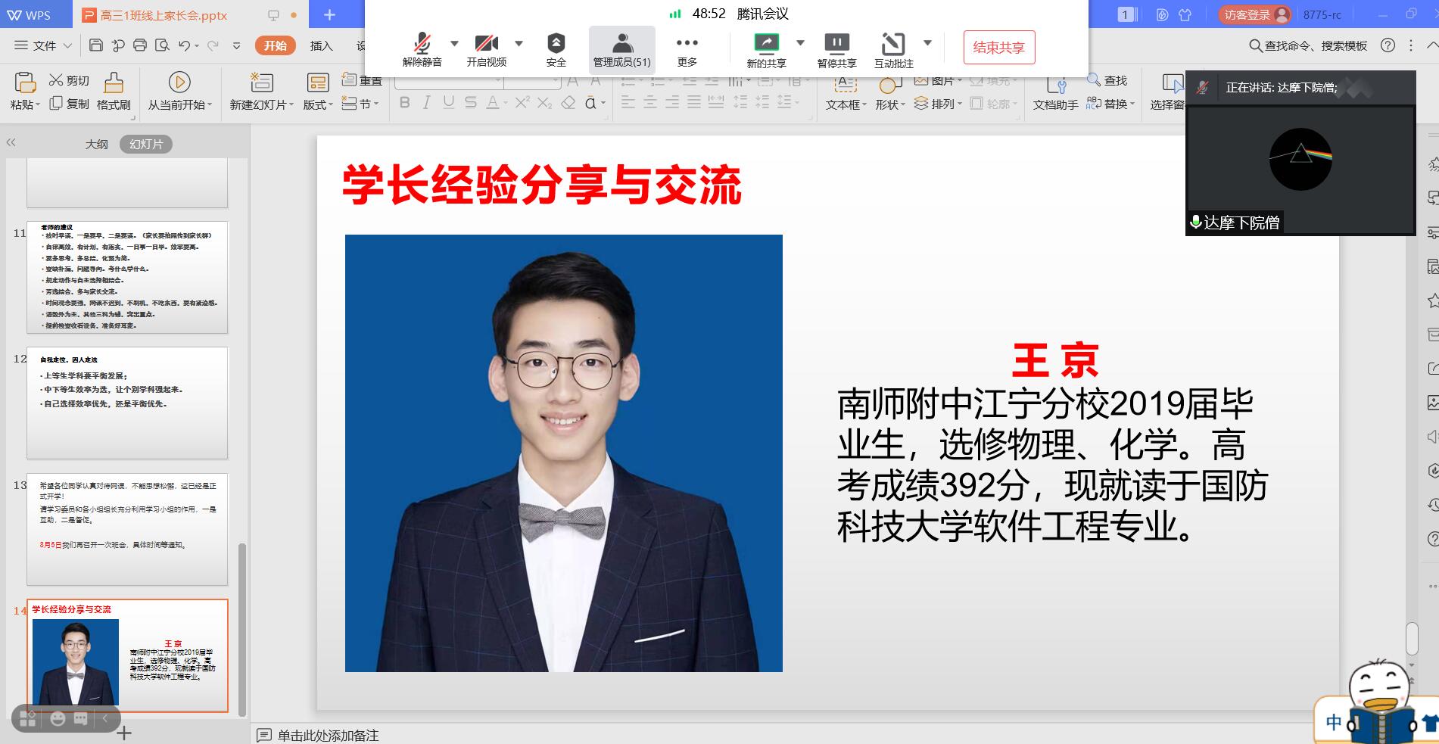
Task: Click 更多 three-dots icon in meeting bar
Action: point(687,43)
